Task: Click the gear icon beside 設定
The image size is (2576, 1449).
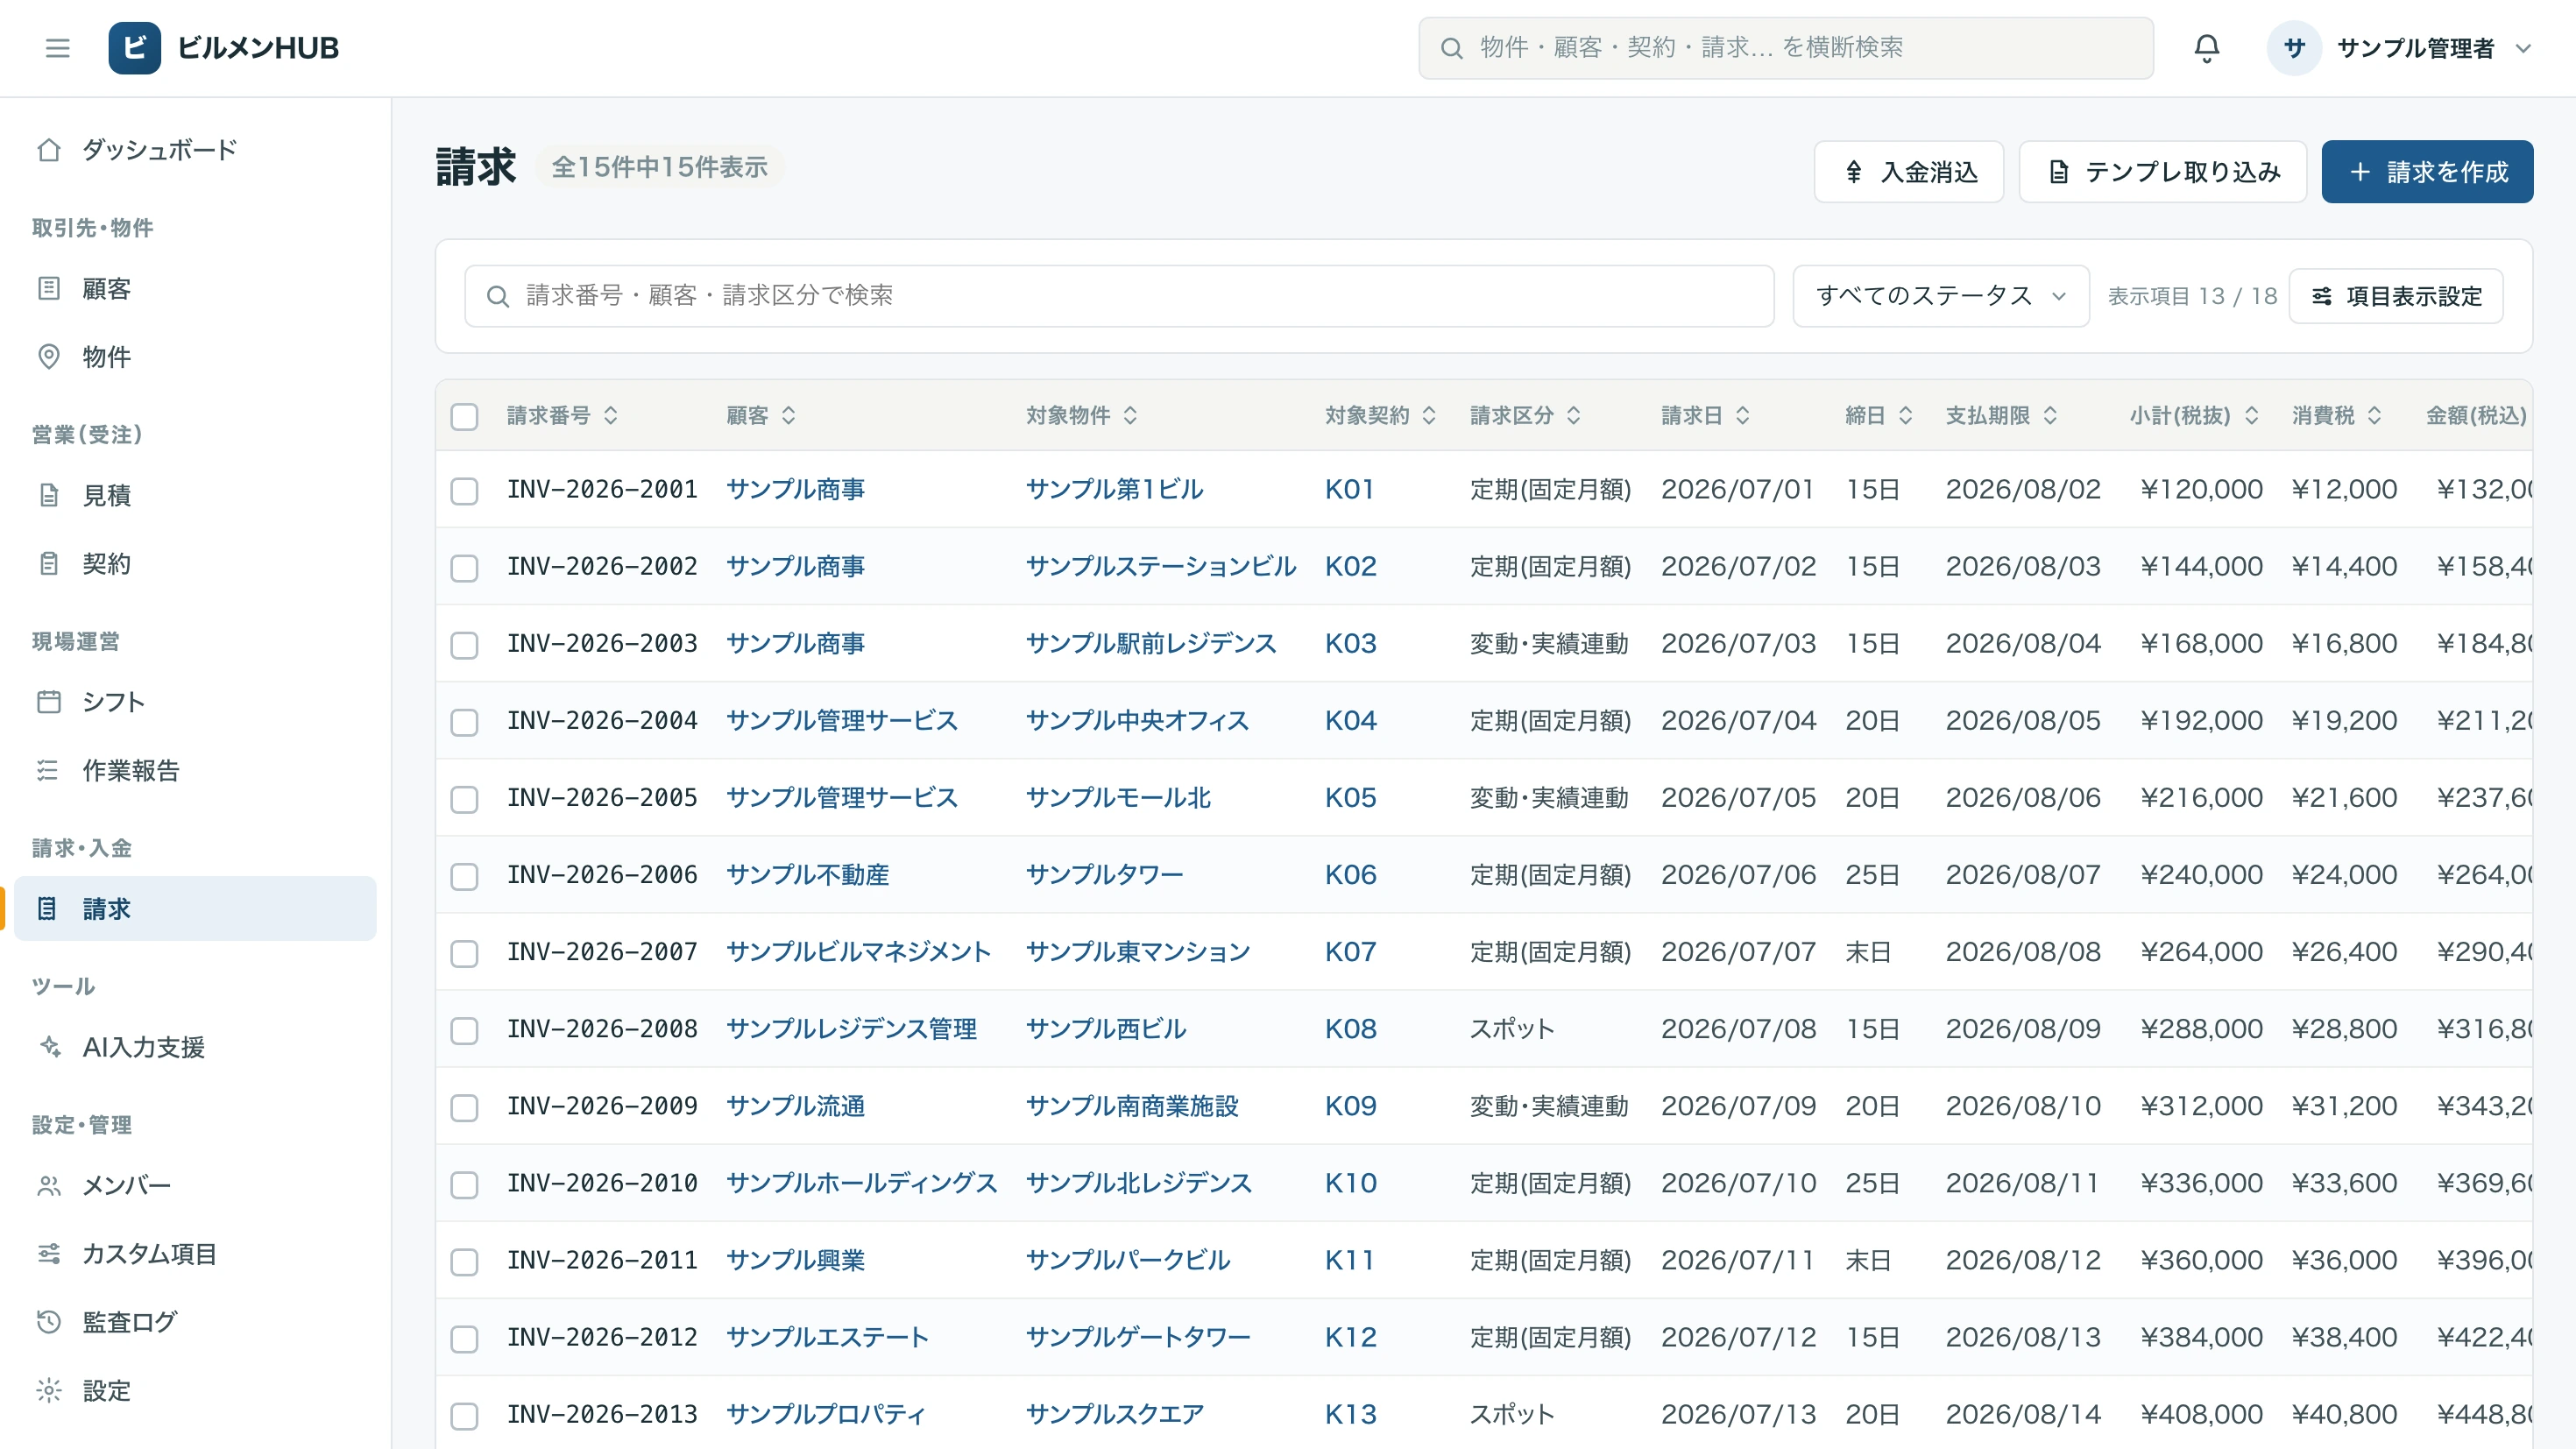Action: coord(49,1391)
